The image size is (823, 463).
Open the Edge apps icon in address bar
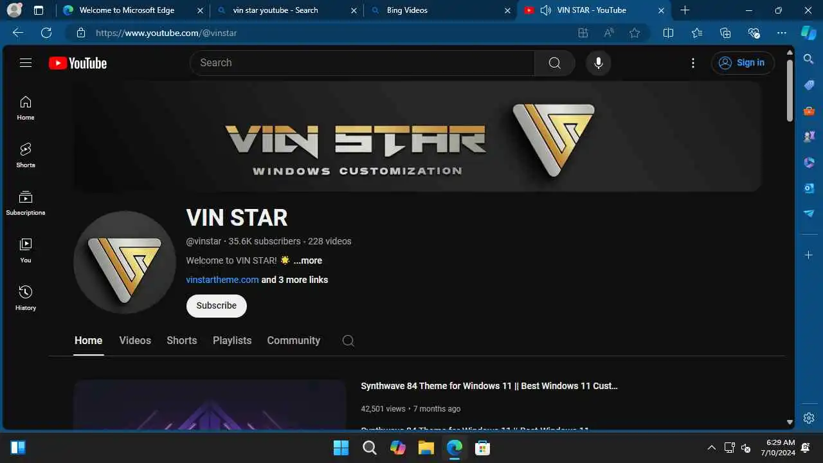coord(583,33)
